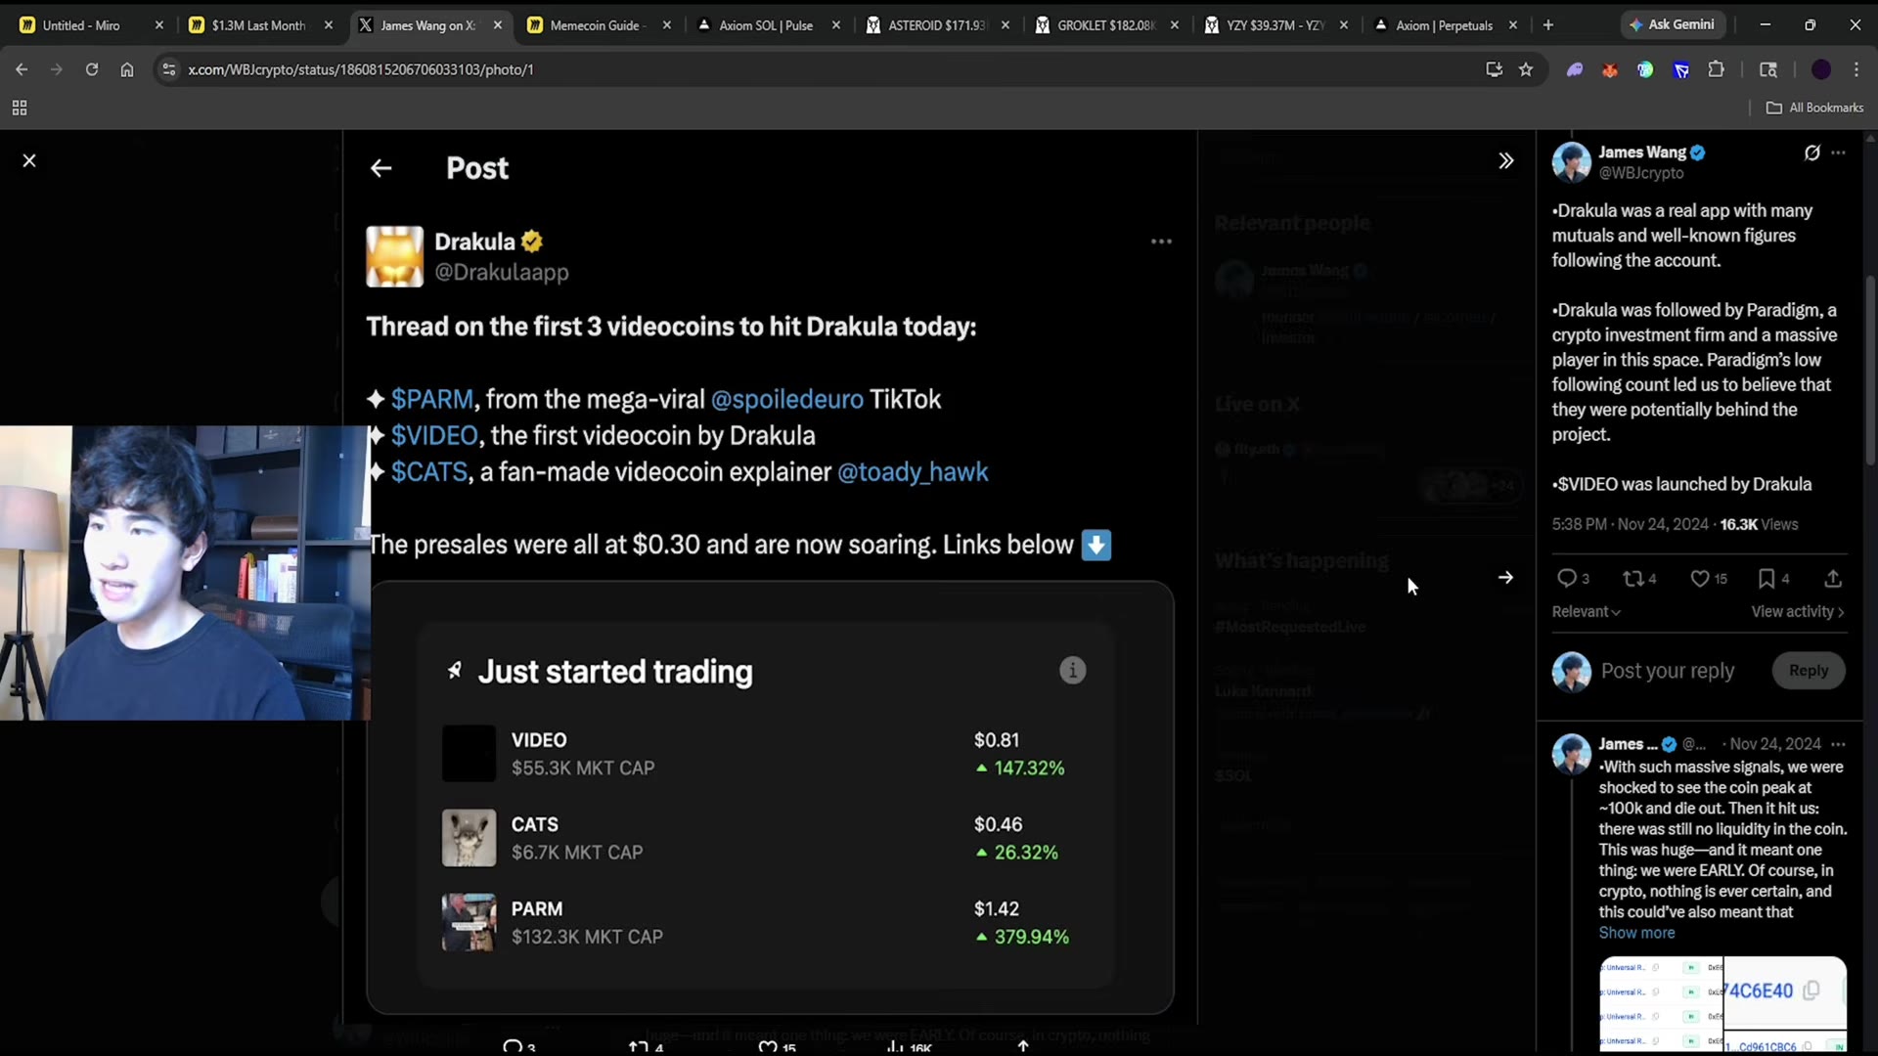Open the orange-red extension icon in toolbar
The width and height of the screenshot is (1878, 1056).
1610,69
